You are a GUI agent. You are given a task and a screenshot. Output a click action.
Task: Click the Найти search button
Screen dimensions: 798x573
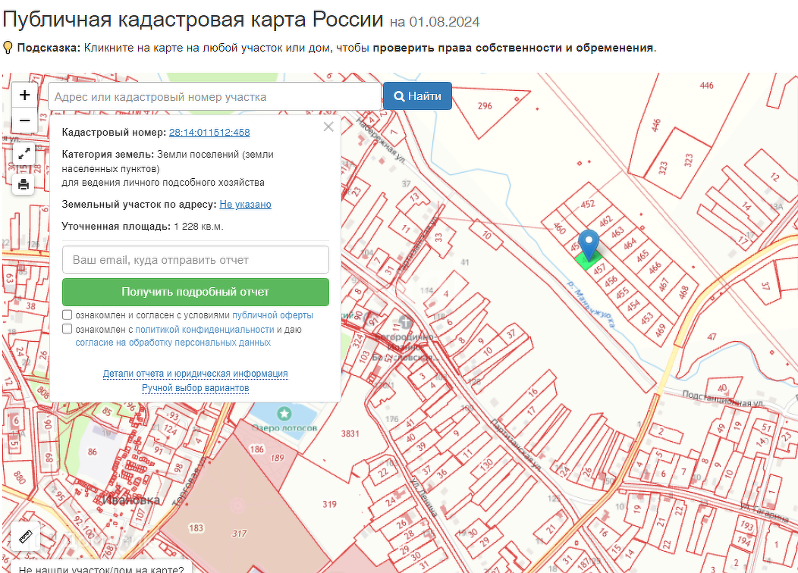(417, 96)
